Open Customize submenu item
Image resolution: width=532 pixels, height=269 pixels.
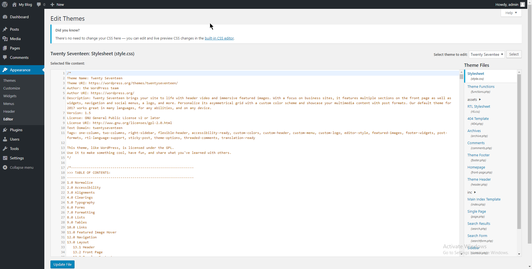click(x=12, y=88)
